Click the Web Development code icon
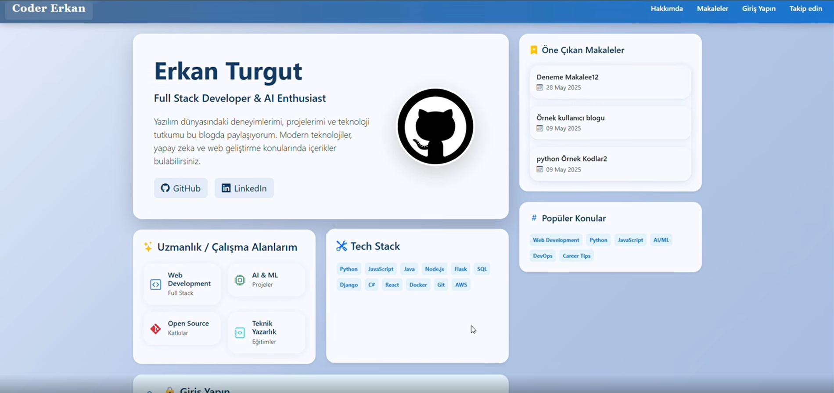Viewport: 834px width, 393px height. click(155, 284)
